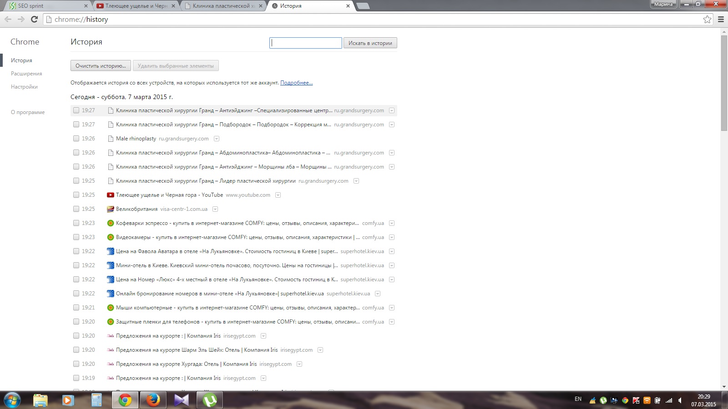Image resolution: width=728 pixels, height=409 pixels.
Task: Open the Windows Start menu
Action: click(x=12, y=400)
